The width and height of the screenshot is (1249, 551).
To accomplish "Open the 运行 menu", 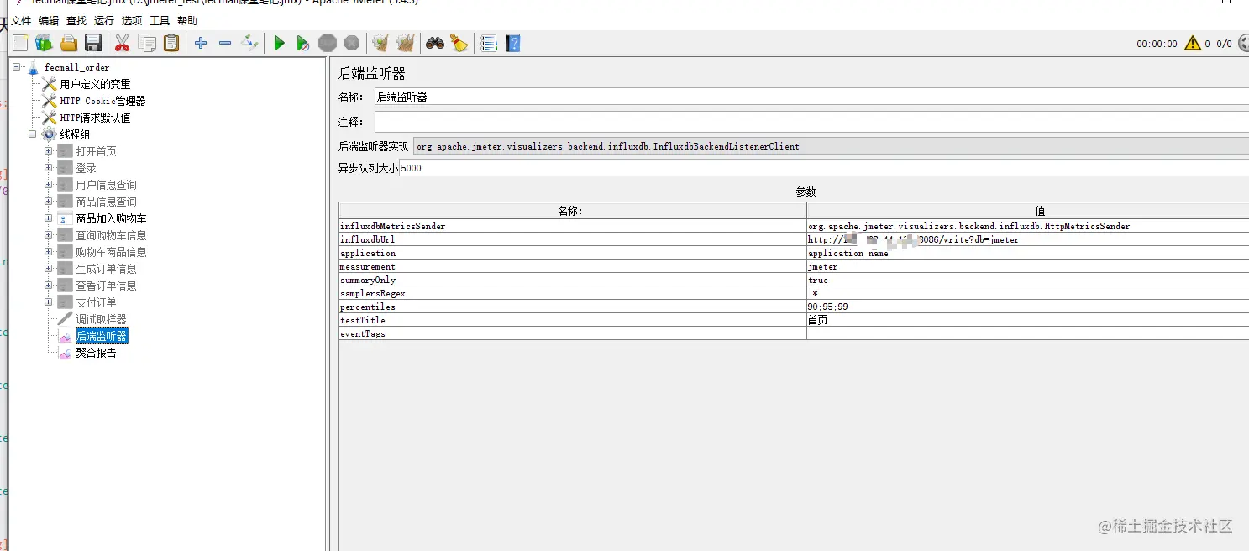I will point(104,21).
